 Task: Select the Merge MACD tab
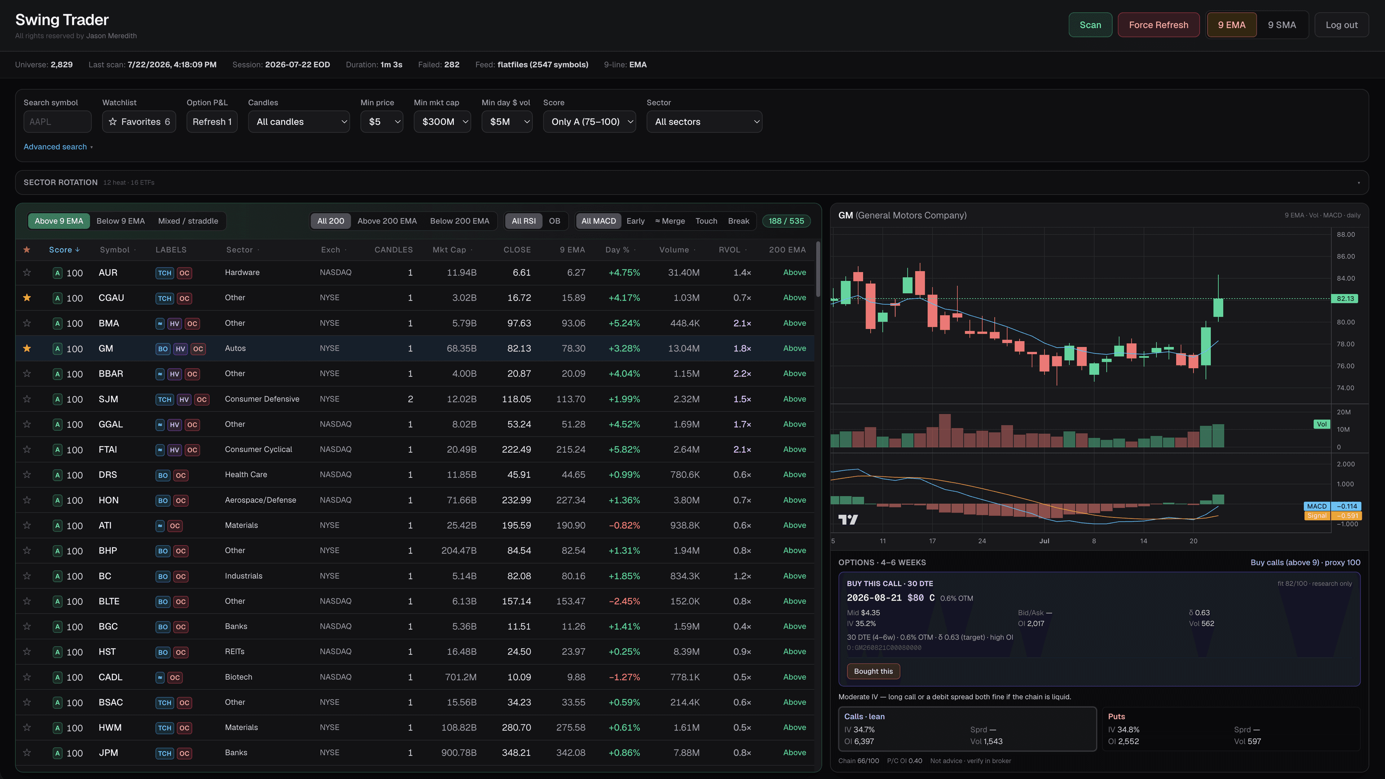coord(670,221)
